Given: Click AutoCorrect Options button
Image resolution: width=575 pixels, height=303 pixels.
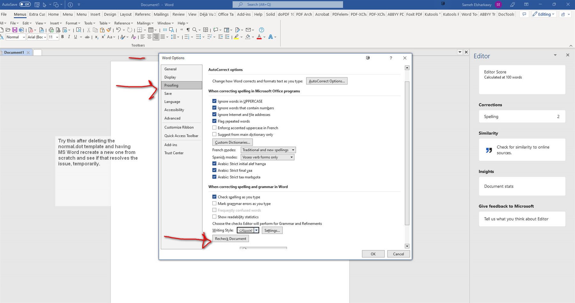Looking at the screenshot, I should click(x=326, y=81).
